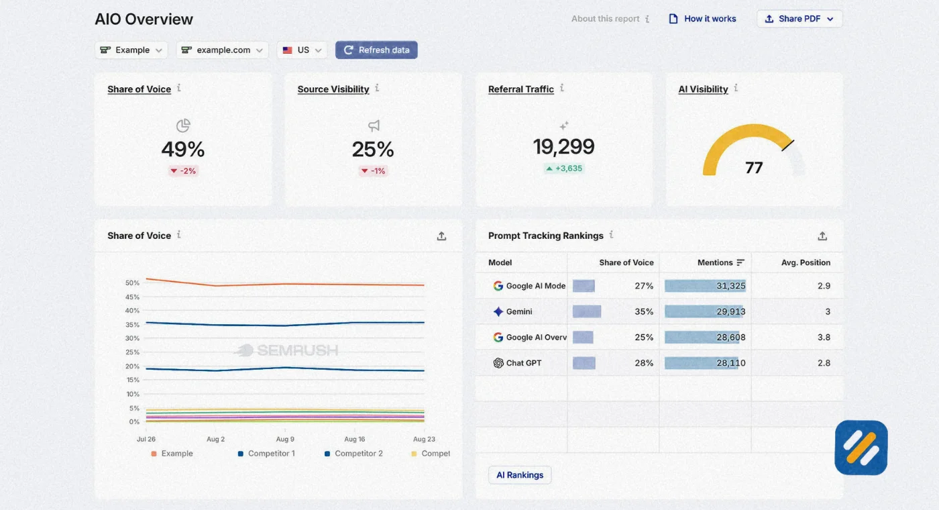Click the -2% change badge
Image resolution: width=939 pixels, height=510 pixels.
pos(183,171)
